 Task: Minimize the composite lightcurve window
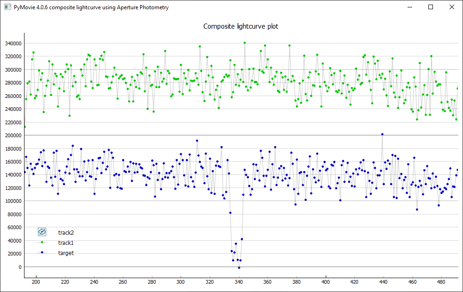(x=409, y=7)
